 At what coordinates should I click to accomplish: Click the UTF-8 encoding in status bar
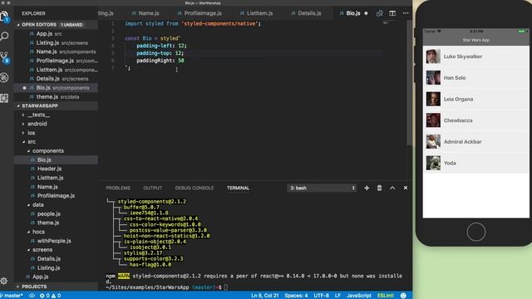coord(322,296)
